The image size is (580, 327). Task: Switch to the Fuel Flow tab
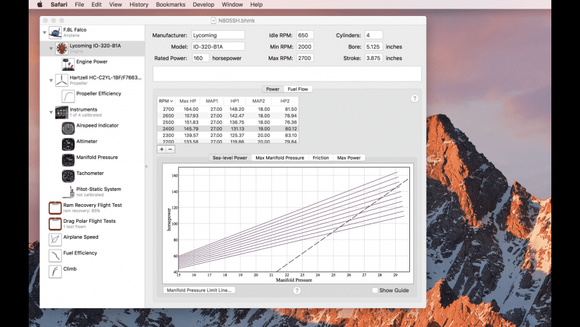(298, 89)
